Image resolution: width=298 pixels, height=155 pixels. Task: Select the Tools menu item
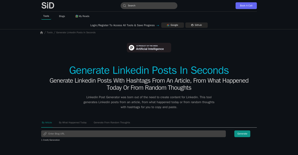46,16
